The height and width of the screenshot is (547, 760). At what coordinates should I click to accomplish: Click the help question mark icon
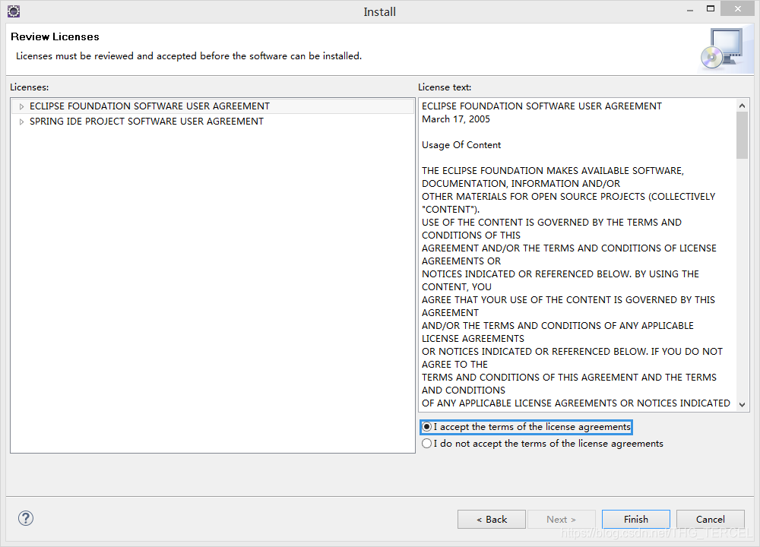coord(26,518)
